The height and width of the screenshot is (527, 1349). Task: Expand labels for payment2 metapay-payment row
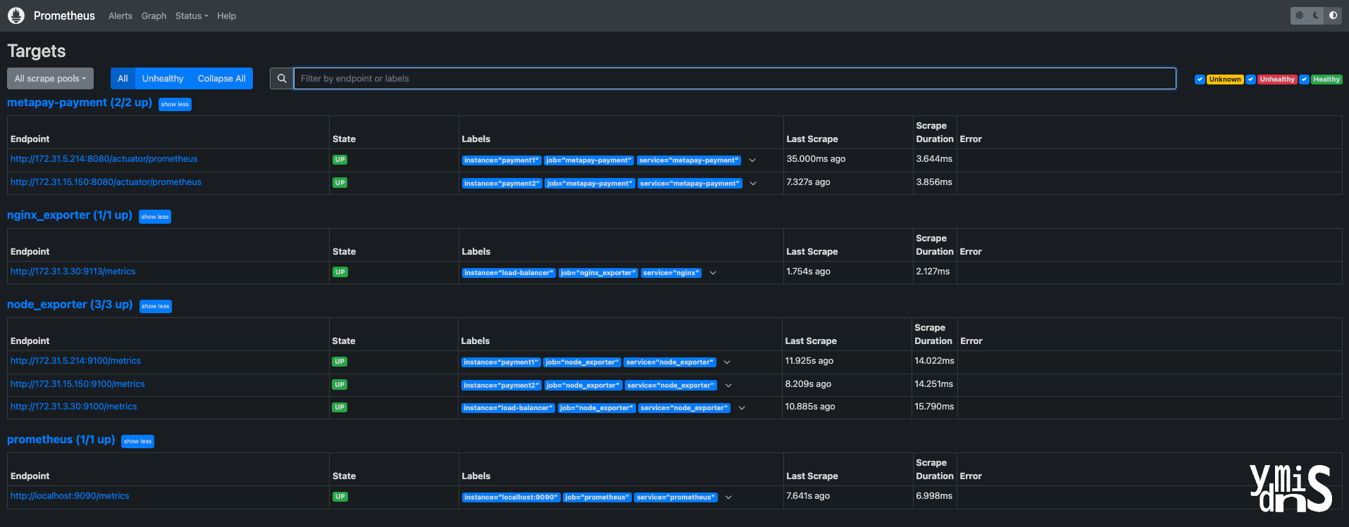point(753,184)
